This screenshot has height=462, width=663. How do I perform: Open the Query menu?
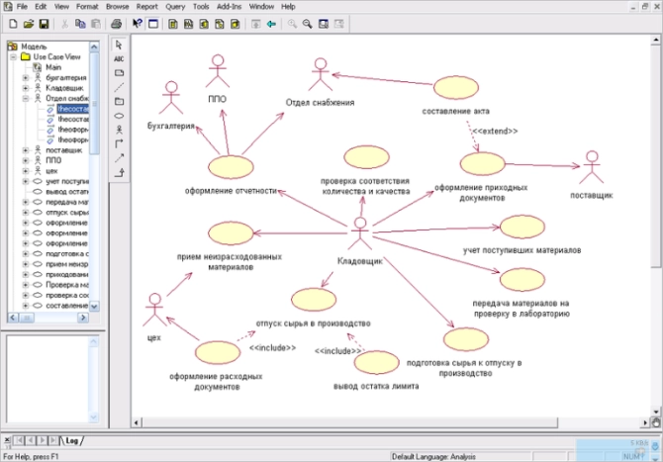[175, 6]
